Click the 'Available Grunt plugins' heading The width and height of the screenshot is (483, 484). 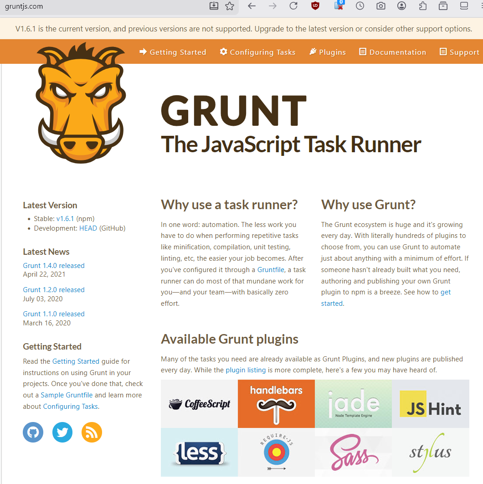click(230, 339)
